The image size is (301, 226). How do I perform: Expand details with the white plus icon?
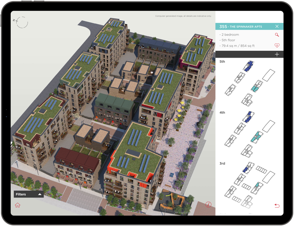[x=276, y=54]
